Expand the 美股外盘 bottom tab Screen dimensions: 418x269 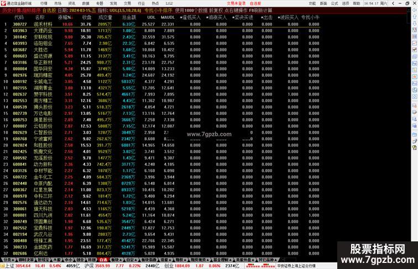245,260
